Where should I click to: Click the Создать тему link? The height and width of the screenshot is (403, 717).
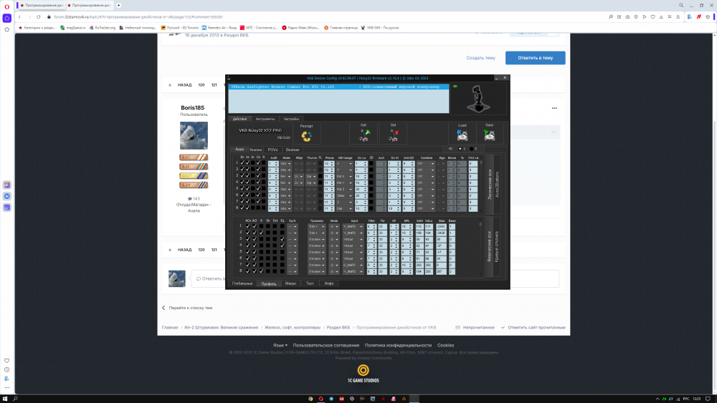[480, 58]
